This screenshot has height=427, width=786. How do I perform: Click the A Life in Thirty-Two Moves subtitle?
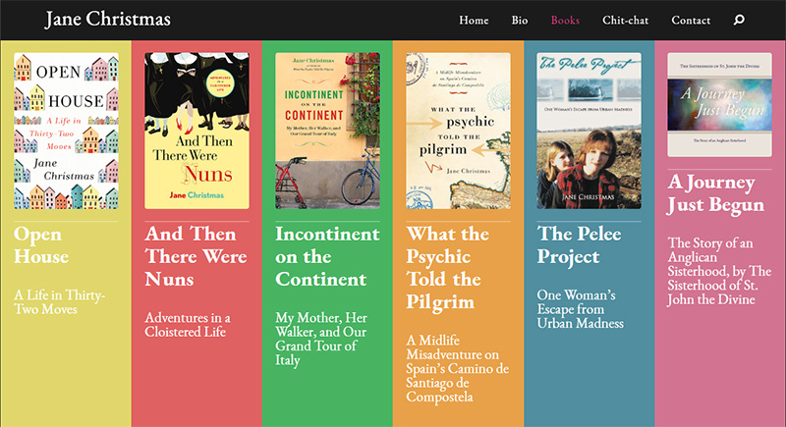click(60, 302)
